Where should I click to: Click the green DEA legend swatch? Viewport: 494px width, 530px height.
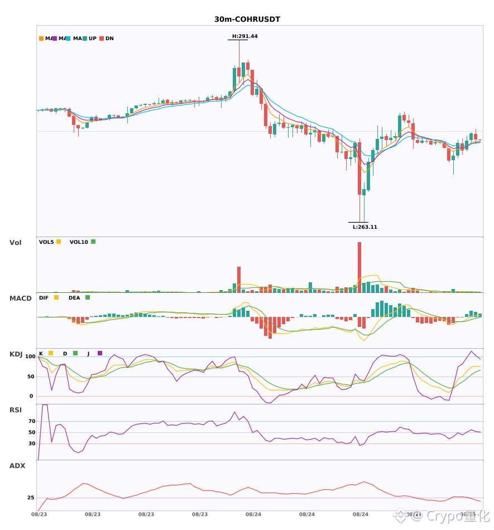[88, 297]
